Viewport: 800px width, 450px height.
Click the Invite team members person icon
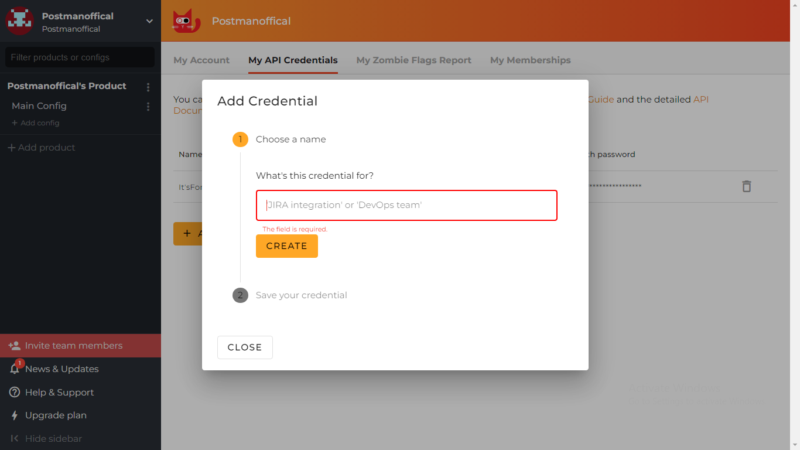tap(15, 346)
